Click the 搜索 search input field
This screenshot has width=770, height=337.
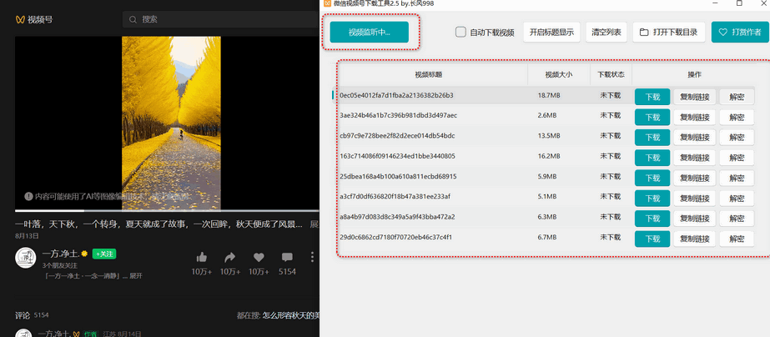pyautogui.click(x=225, y=19)
